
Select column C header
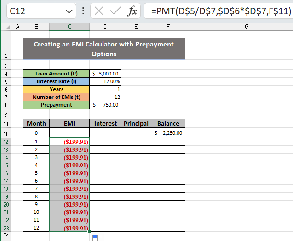tap(69, 27)
